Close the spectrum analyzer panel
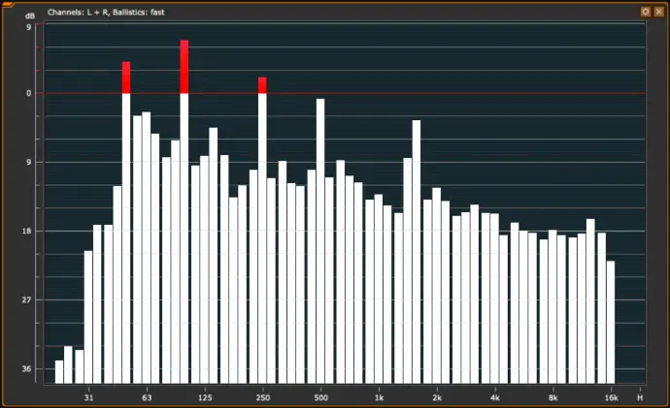The image size is (670, 408). 658,12
